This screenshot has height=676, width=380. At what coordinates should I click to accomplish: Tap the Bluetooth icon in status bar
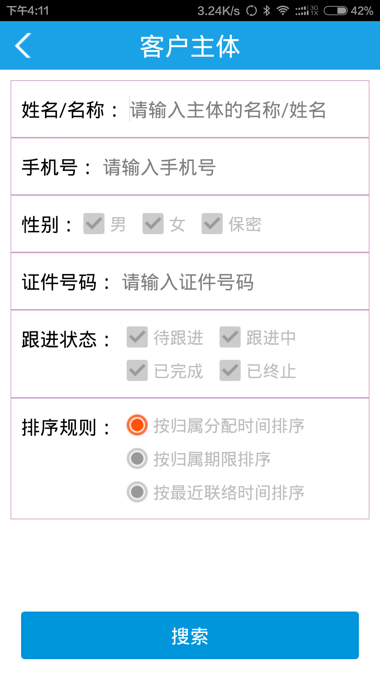pos(267,11)
